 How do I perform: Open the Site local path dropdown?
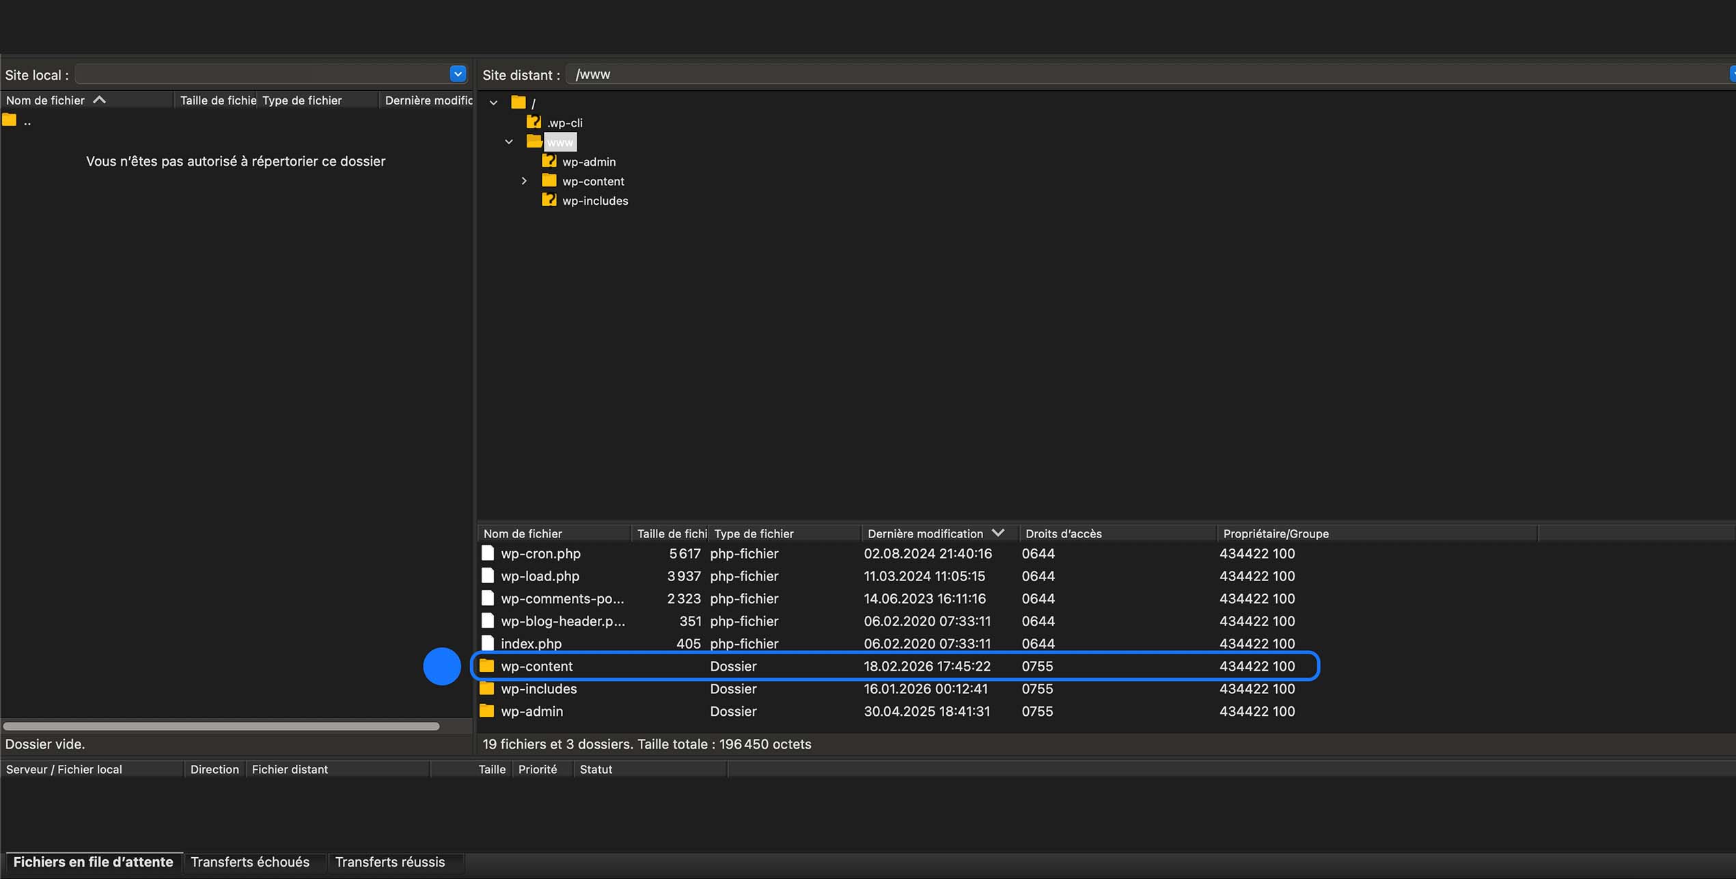coord(458,74)
